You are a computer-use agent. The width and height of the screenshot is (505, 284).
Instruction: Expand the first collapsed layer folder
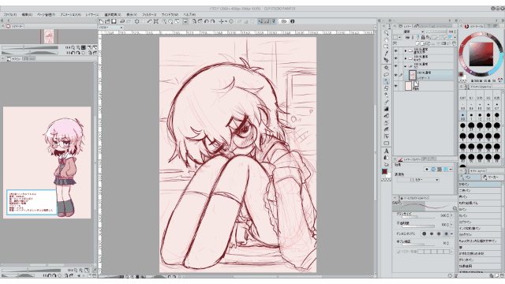pyautogui.click(x=406, y=50)
